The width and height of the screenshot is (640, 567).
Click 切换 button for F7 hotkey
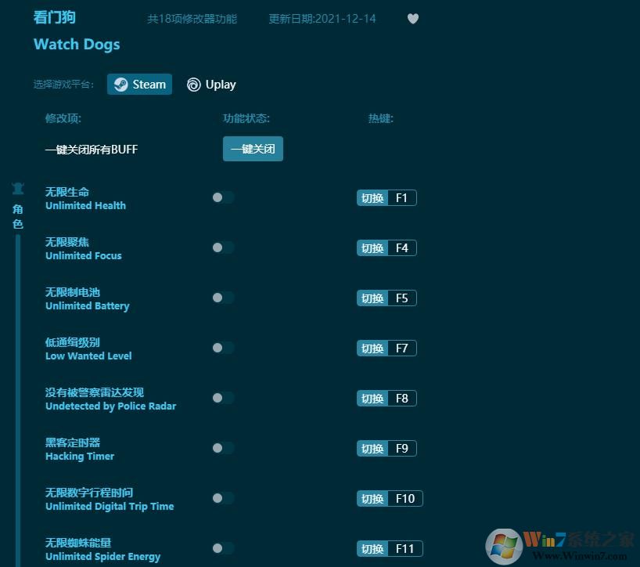click(372, 349)
